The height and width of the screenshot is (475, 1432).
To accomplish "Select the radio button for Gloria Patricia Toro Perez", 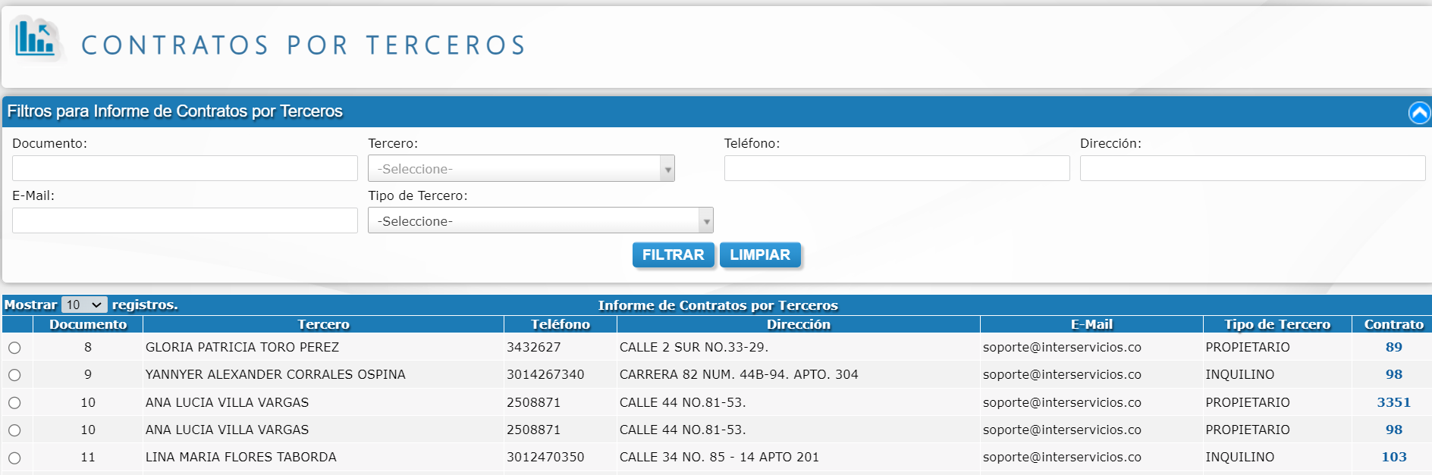I will click(14, 348).
